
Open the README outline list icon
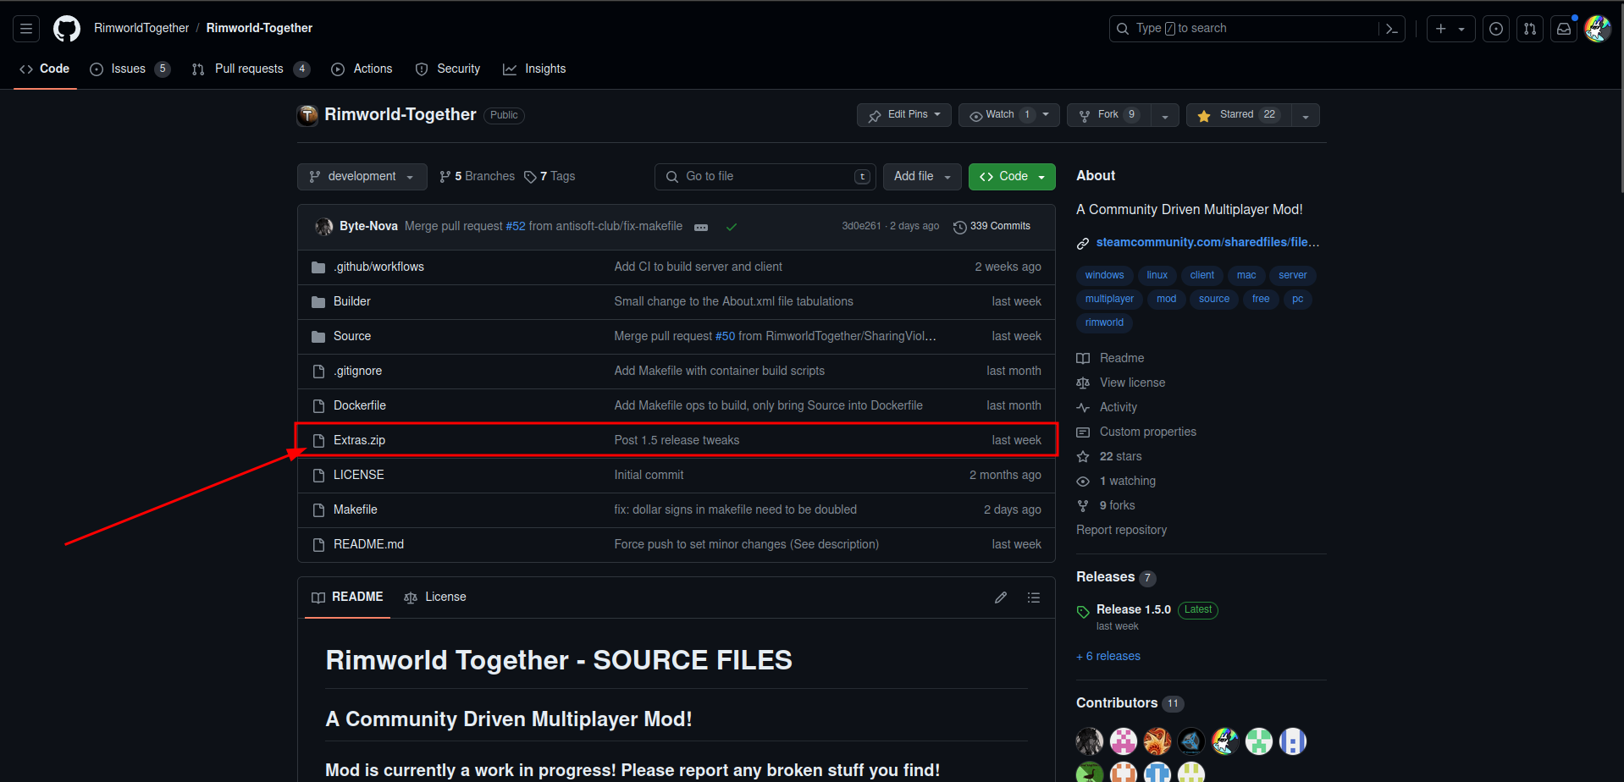point(1034,598)
